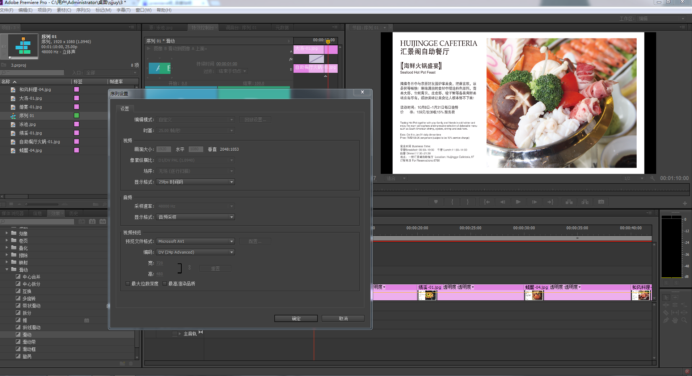Toggle width-height link in preview size
The height and width of the screenshot is (376, 692).
pos(189,268)
